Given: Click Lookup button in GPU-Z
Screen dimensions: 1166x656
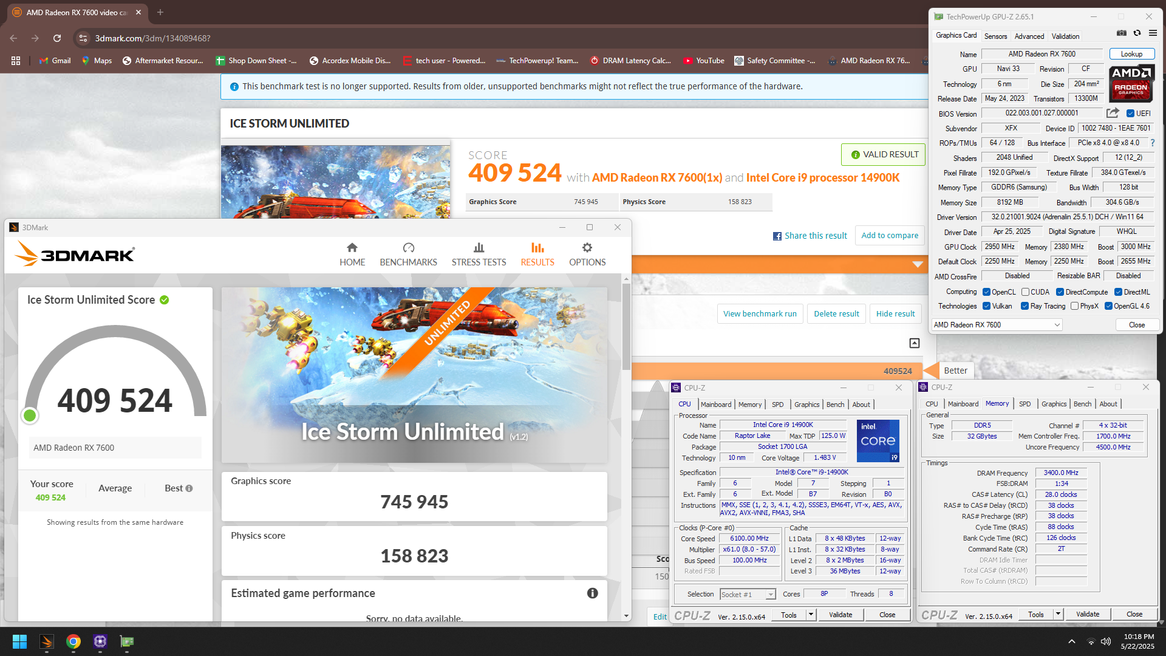Looking at the screenshot, I should (1131, 54).
